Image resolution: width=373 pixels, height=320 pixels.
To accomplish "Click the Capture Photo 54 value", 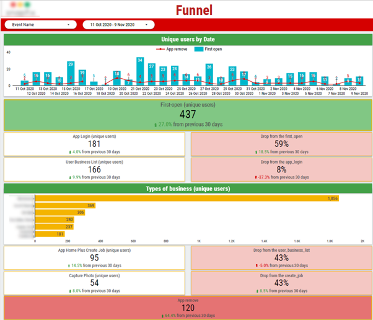I will tap(94, 283).
